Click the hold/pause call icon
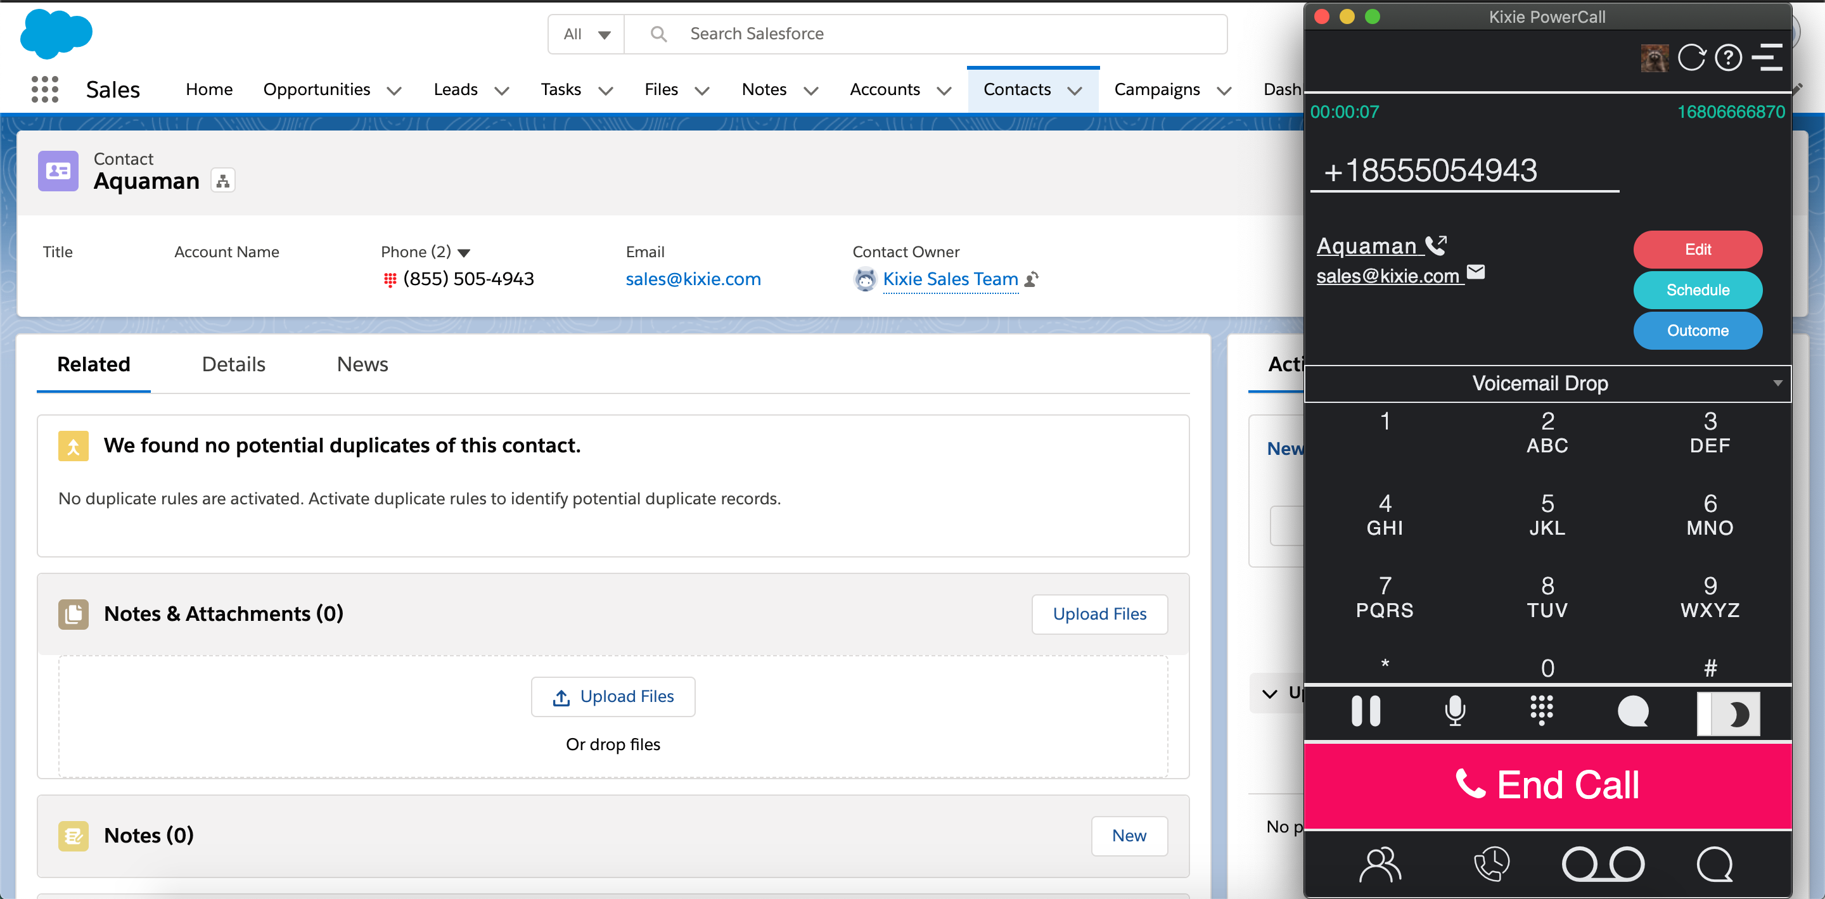This screenshot has width=1825, height=899. (1365, 713)
